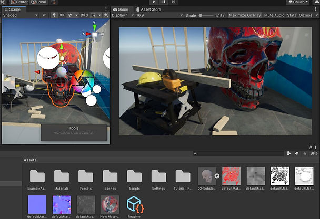Screen dimensions: 320x219
Task: Open the Display 1 dropdown
Action: click(x=123, y=15)
